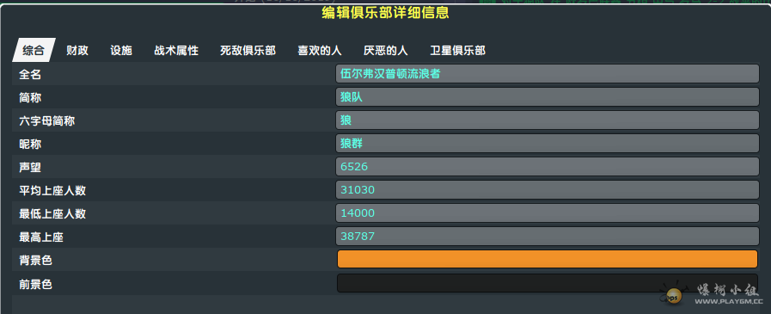
Task: Switch to the 综合 tab
Action: point(34,50)
